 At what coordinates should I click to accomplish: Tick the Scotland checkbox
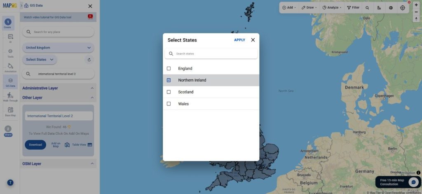point(169,92)
